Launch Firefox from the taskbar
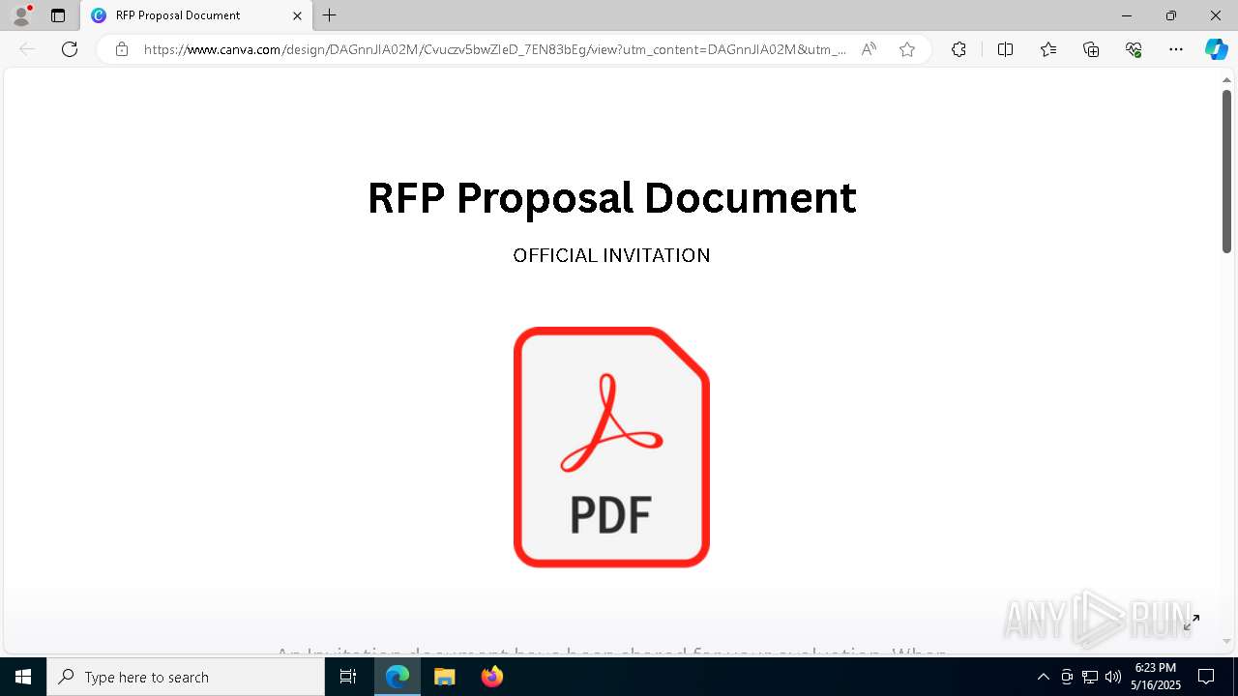This screenshot has height=696, width=1238. pyautogui.click(x=491, y=677)
